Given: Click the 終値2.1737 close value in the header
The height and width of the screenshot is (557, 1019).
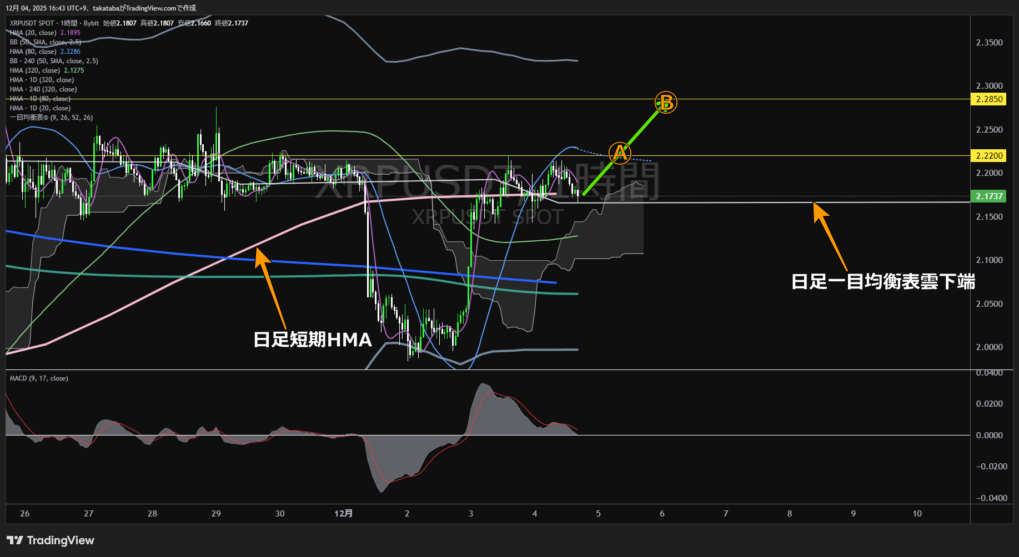Looking at the screenshot, I should (232, 23).
